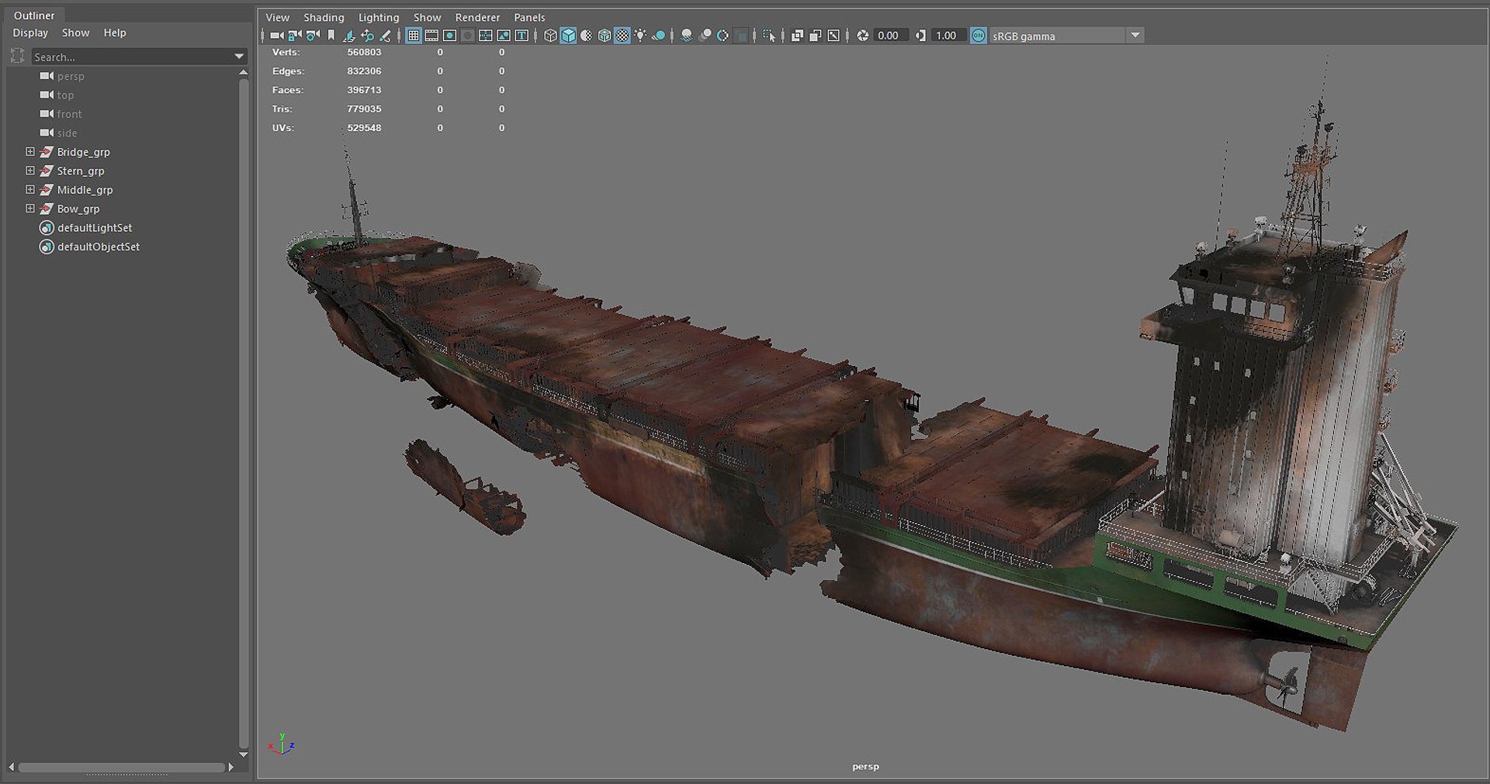The image size is (1490, 784).
Task: Toggle the Safe Title icon
Action: point(521,36)
